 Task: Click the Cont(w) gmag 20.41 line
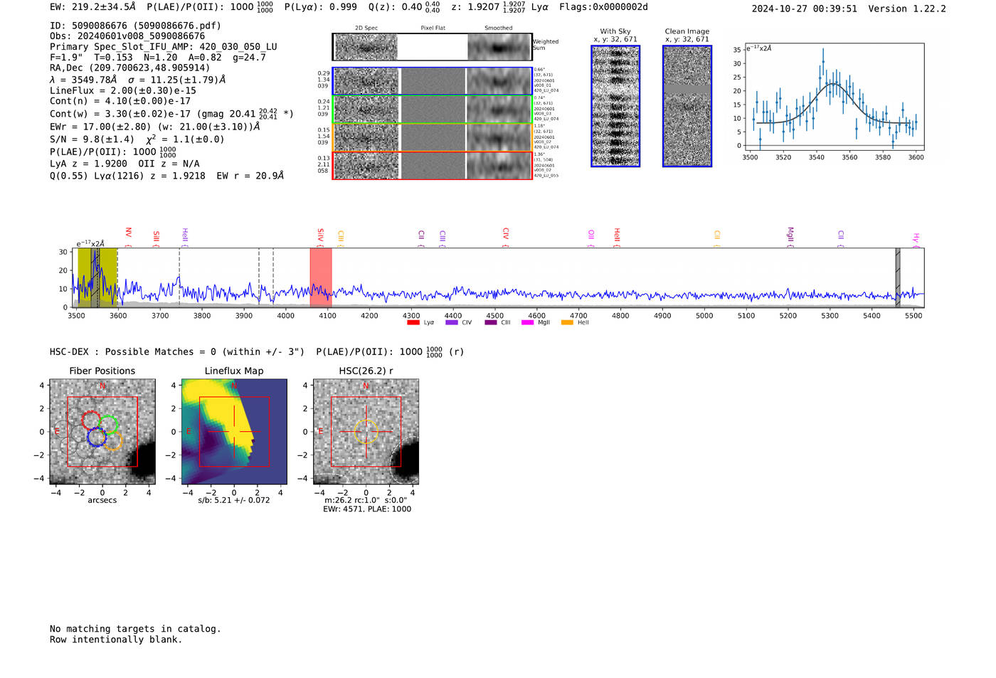[x=171, y=113]
